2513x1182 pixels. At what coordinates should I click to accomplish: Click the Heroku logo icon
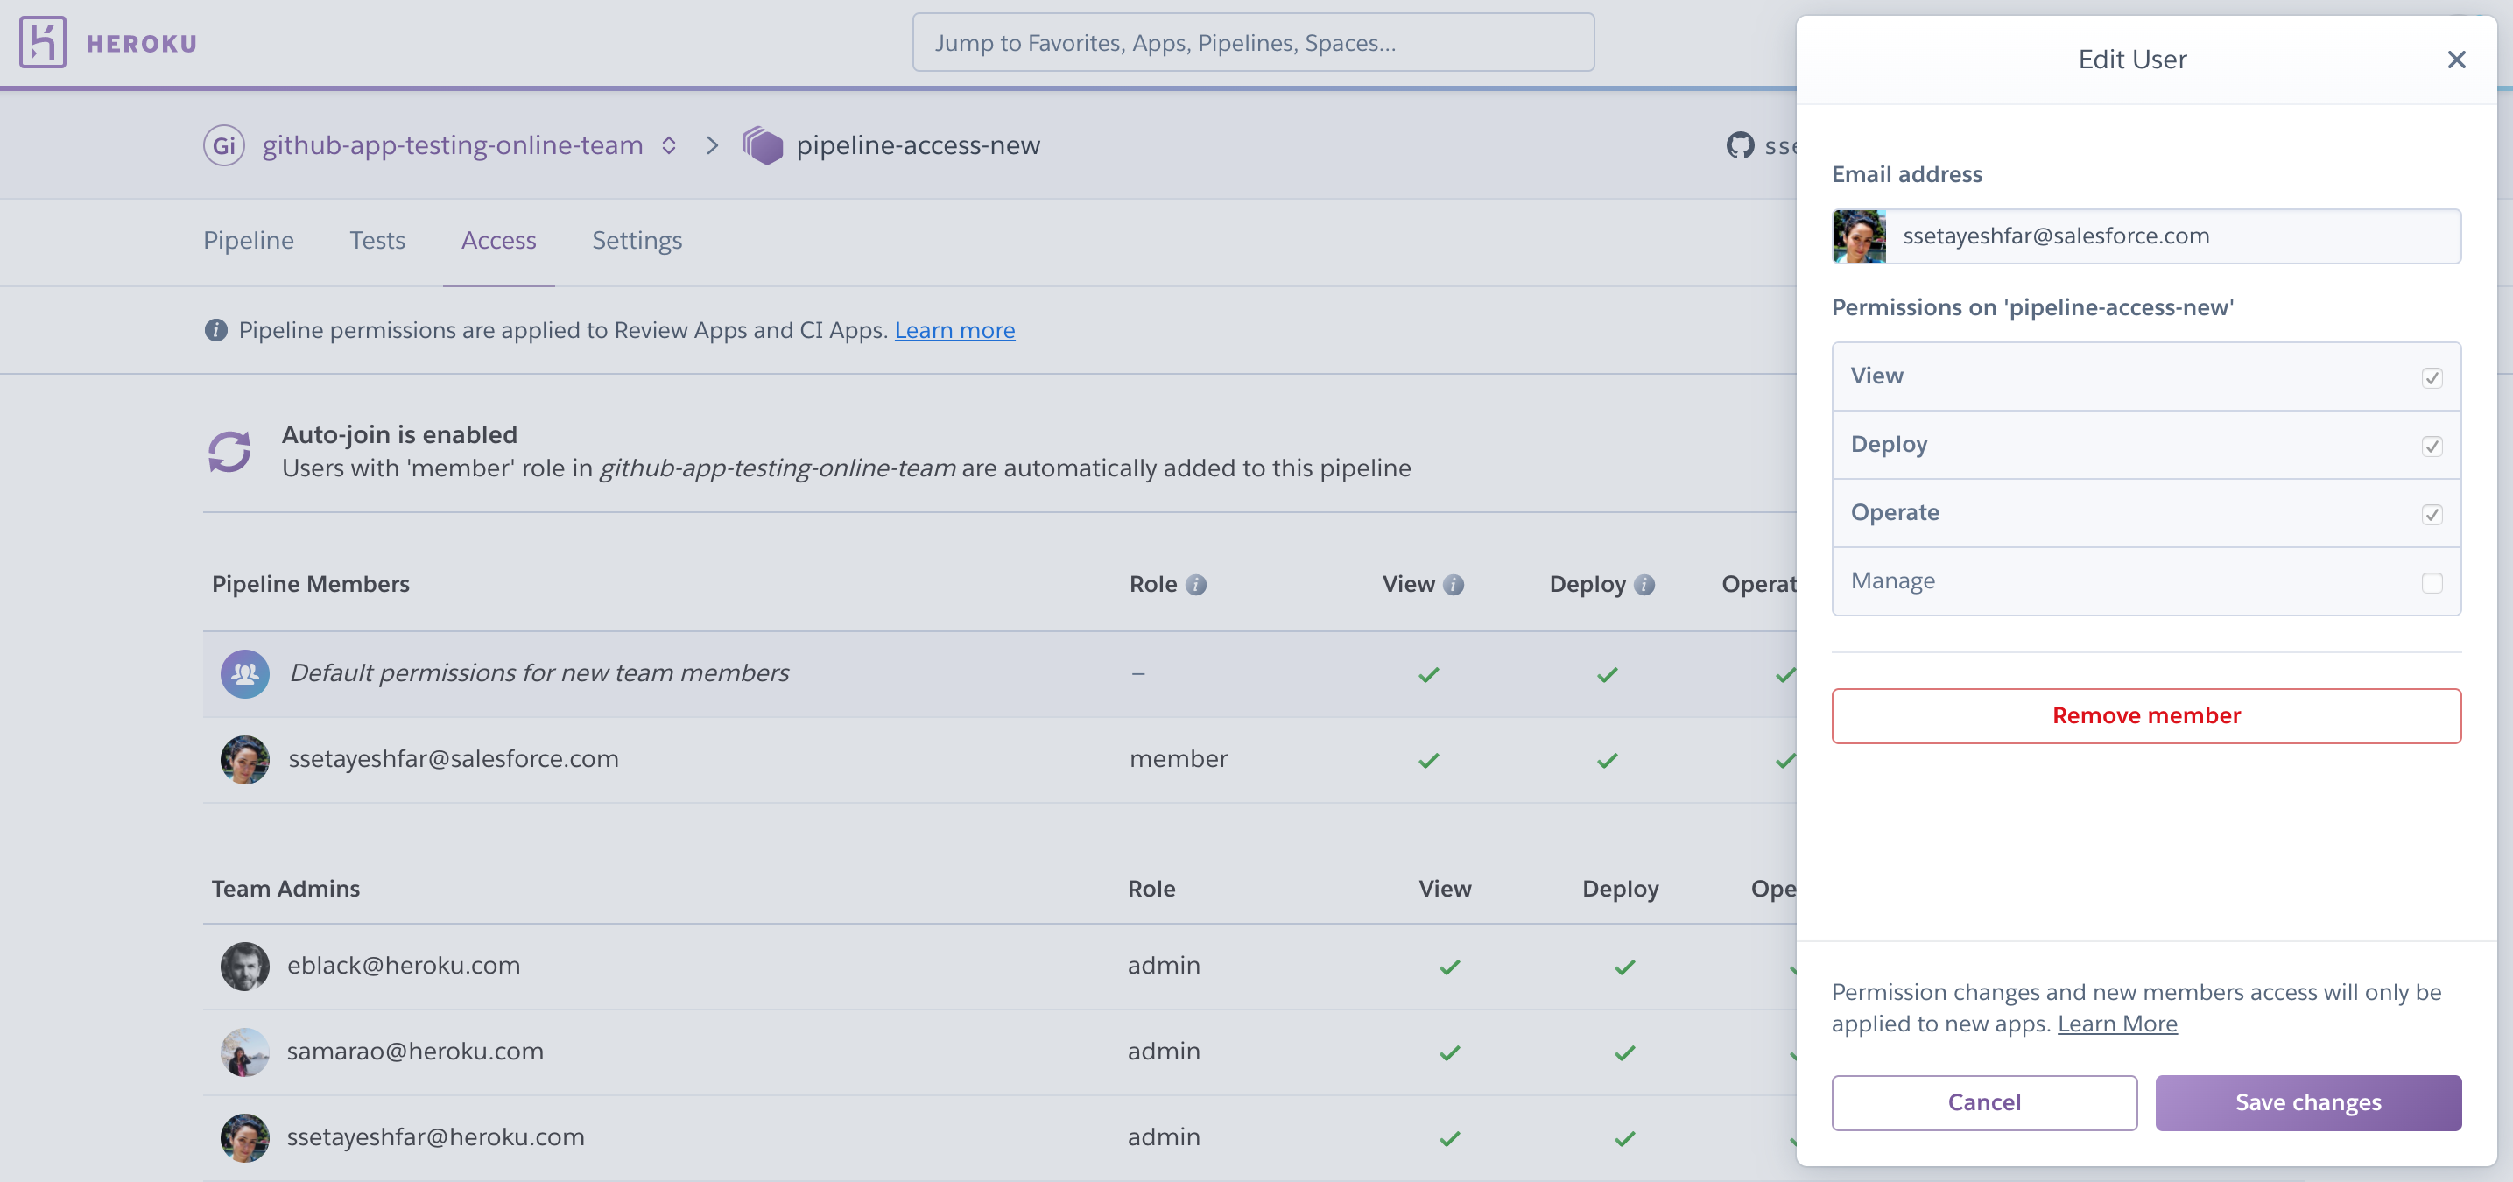(42, 42)
